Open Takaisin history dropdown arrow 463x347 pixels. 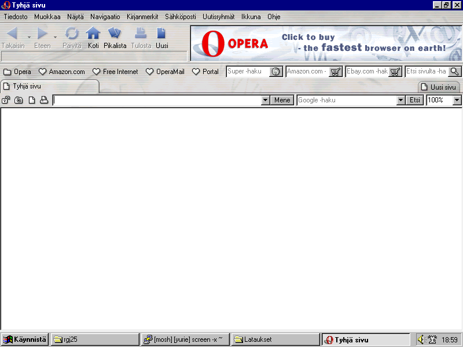pos(29,37)
